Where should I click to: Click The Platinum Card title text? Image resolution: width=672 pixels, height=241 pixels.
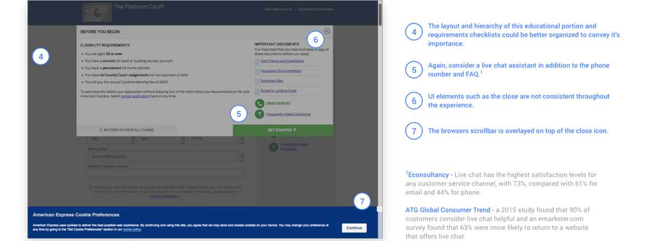pos(139,7)
